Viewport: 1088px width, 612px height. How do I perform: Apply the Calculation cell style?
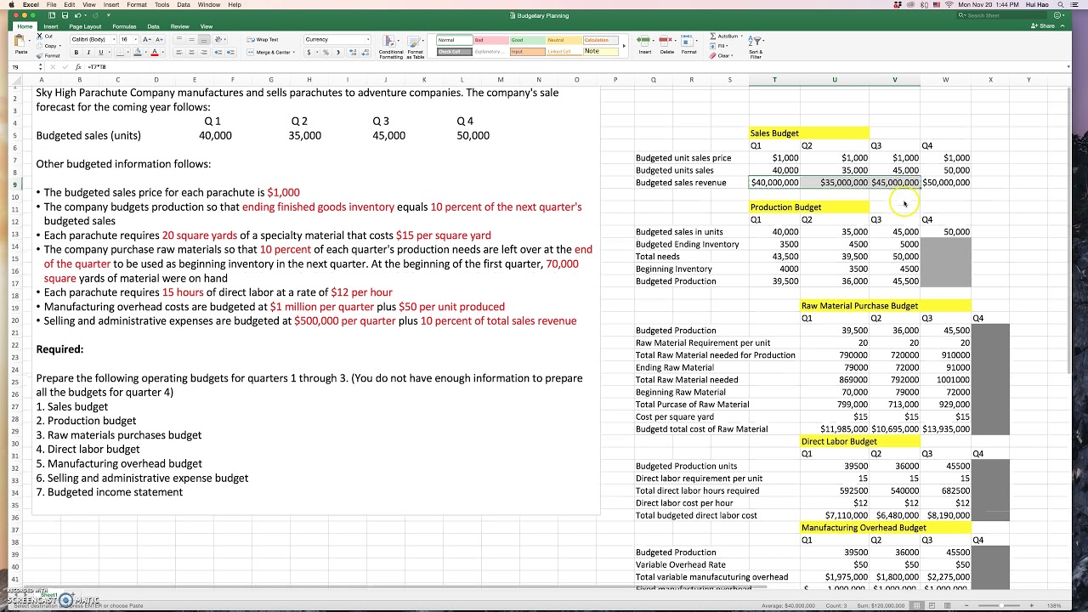click(x=600, y=40)
